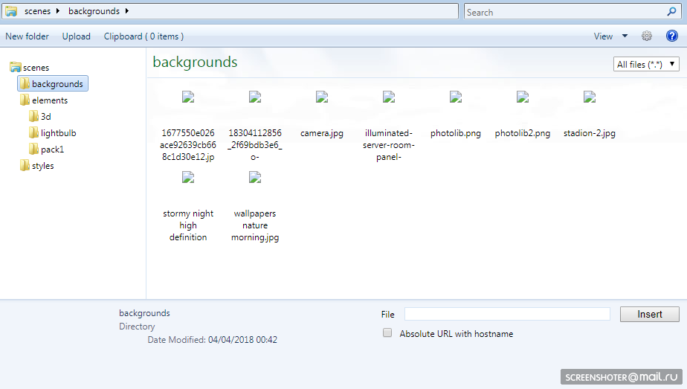Select thumbnail of photolib.png
Viewport: 687px width, 389px height.
coord(456,97)
